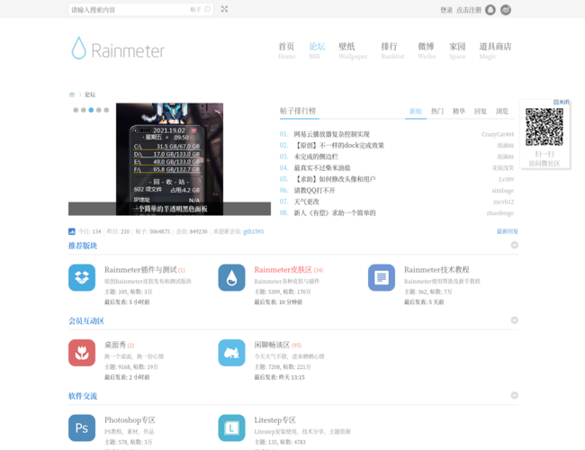Collapse the 会员互动区 section

coord(514,320)
